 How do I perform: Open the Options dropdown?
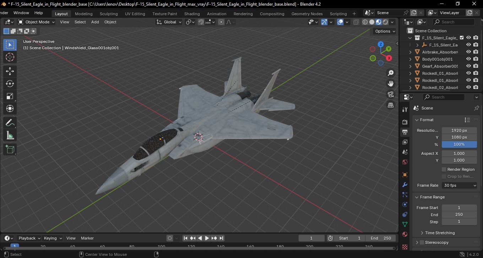tap(385, 31)
